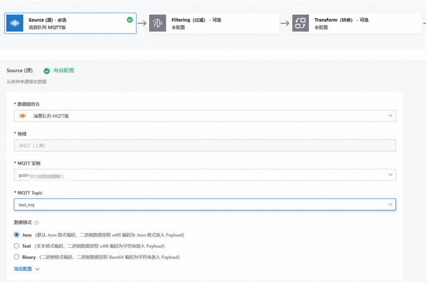Viewport: 427px width, 282px height.
Task: Click the Transform step icon
Action: 301,23
